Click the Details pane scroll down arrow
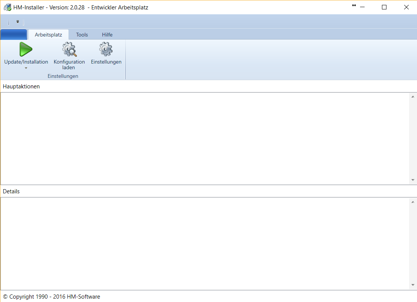This screenshot has width=417, height=302. (x=413, y=285)
